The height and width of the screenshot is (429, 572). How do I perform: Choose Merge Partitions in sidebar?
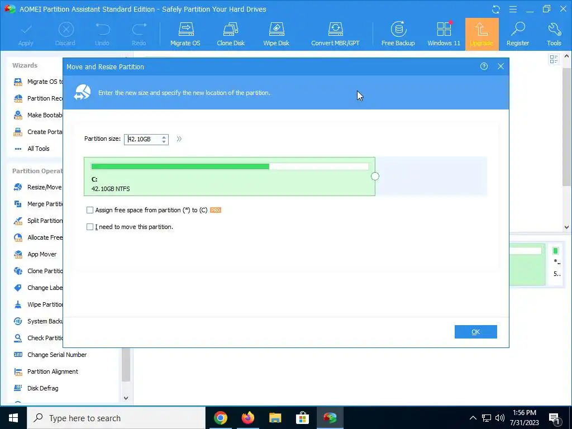click(37, 204)
